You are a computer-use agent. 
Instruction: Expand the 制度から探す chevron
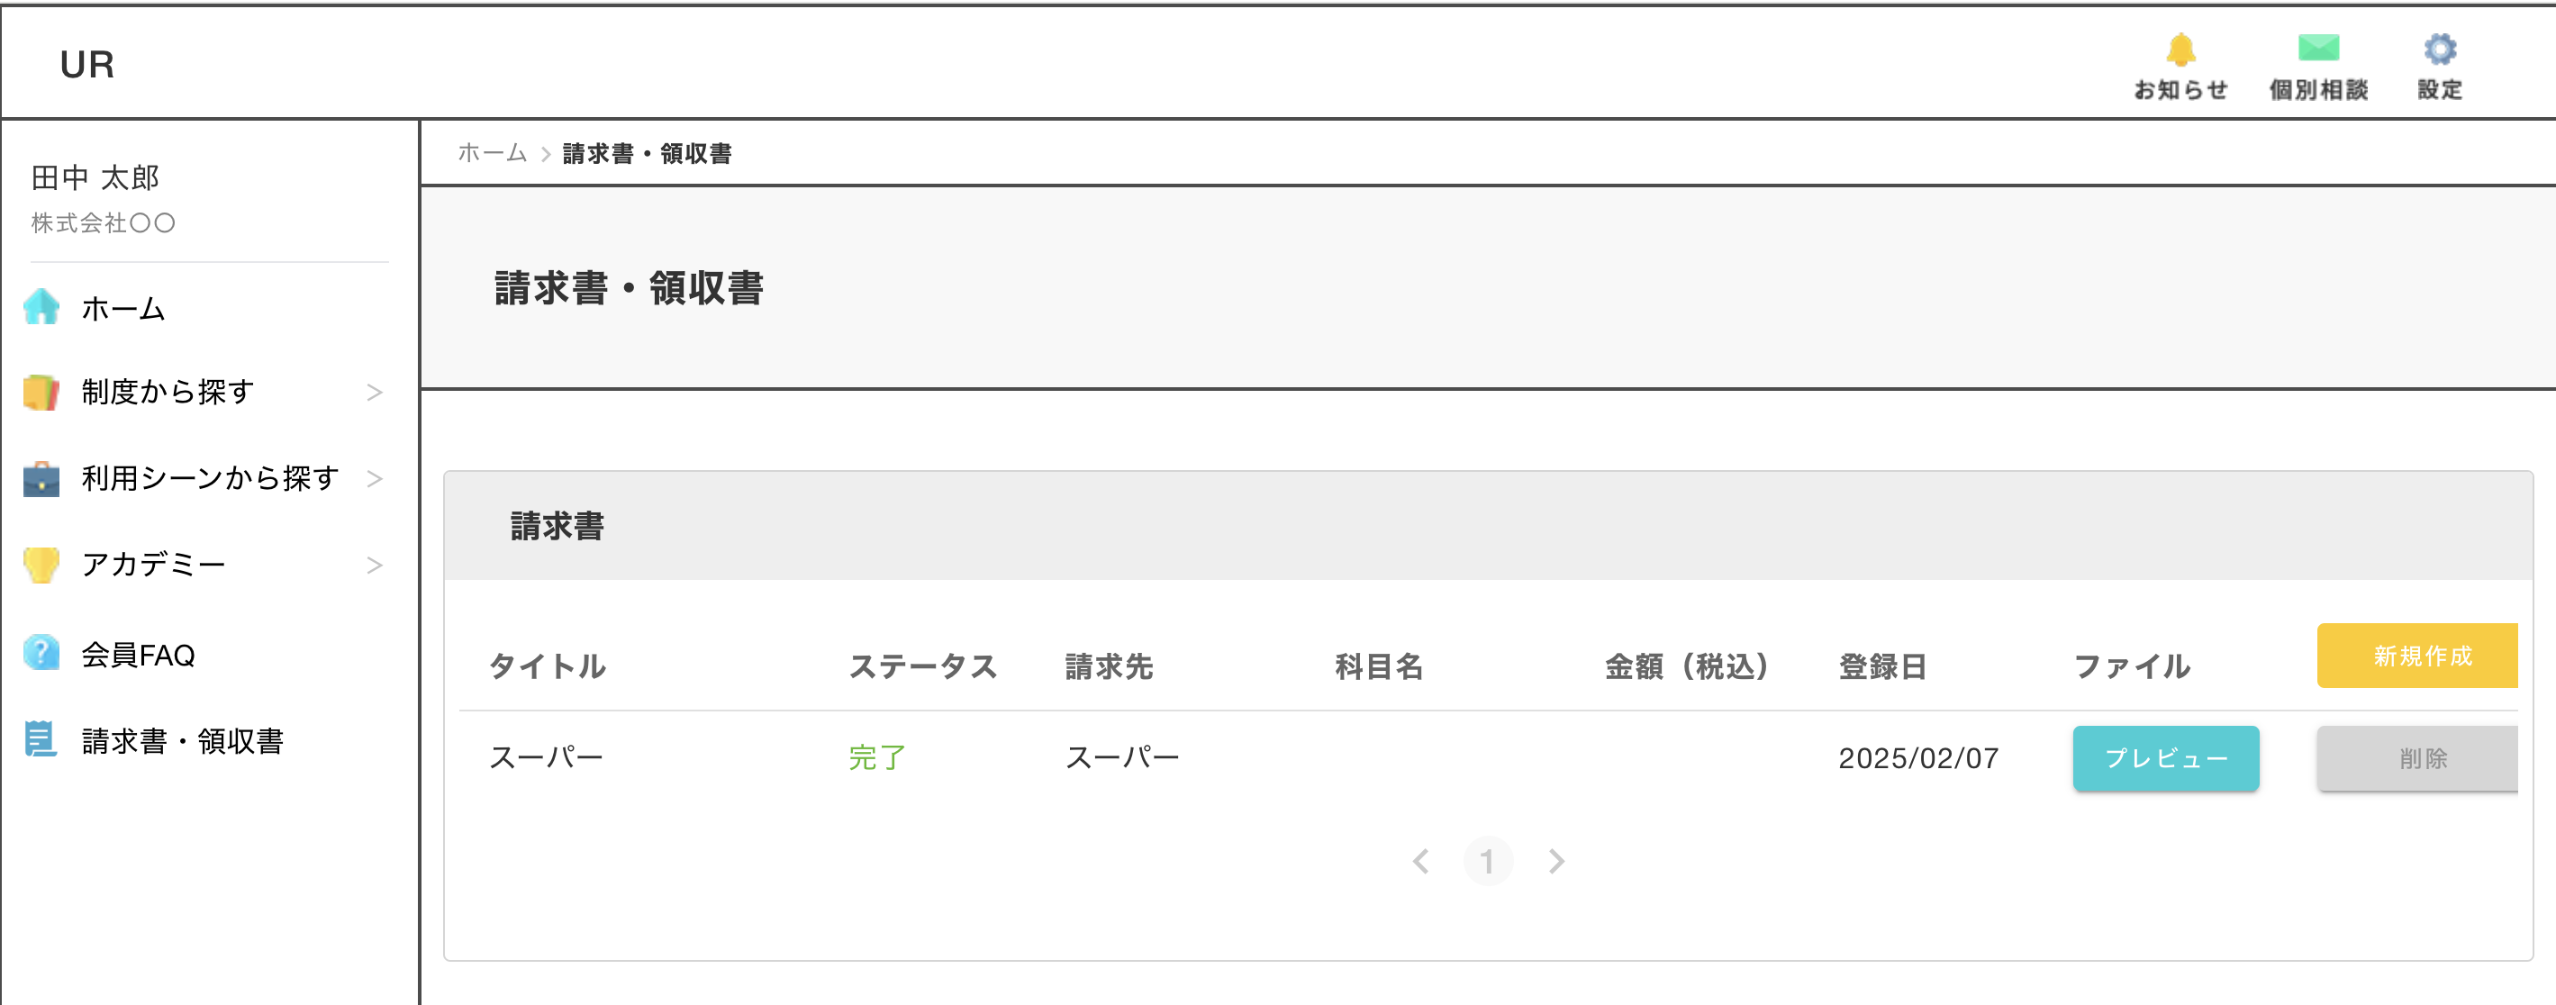coord(374,393)
